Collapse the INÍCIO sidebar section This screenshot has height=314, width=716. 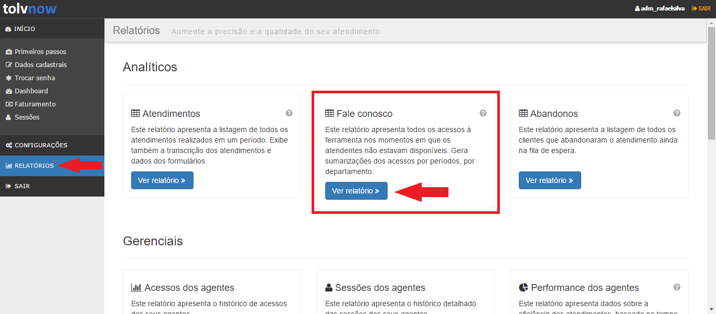coord(25,29)
